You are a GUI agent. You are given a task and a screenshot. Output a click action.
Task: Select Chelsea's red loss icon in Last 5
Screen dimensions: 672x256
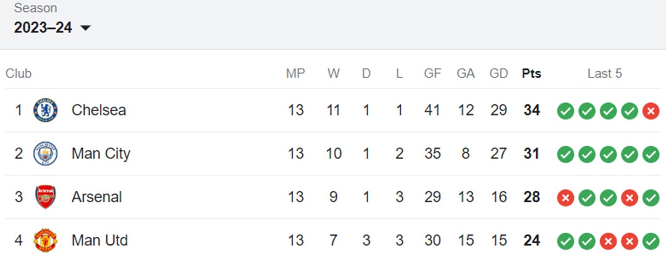(651, 111)
